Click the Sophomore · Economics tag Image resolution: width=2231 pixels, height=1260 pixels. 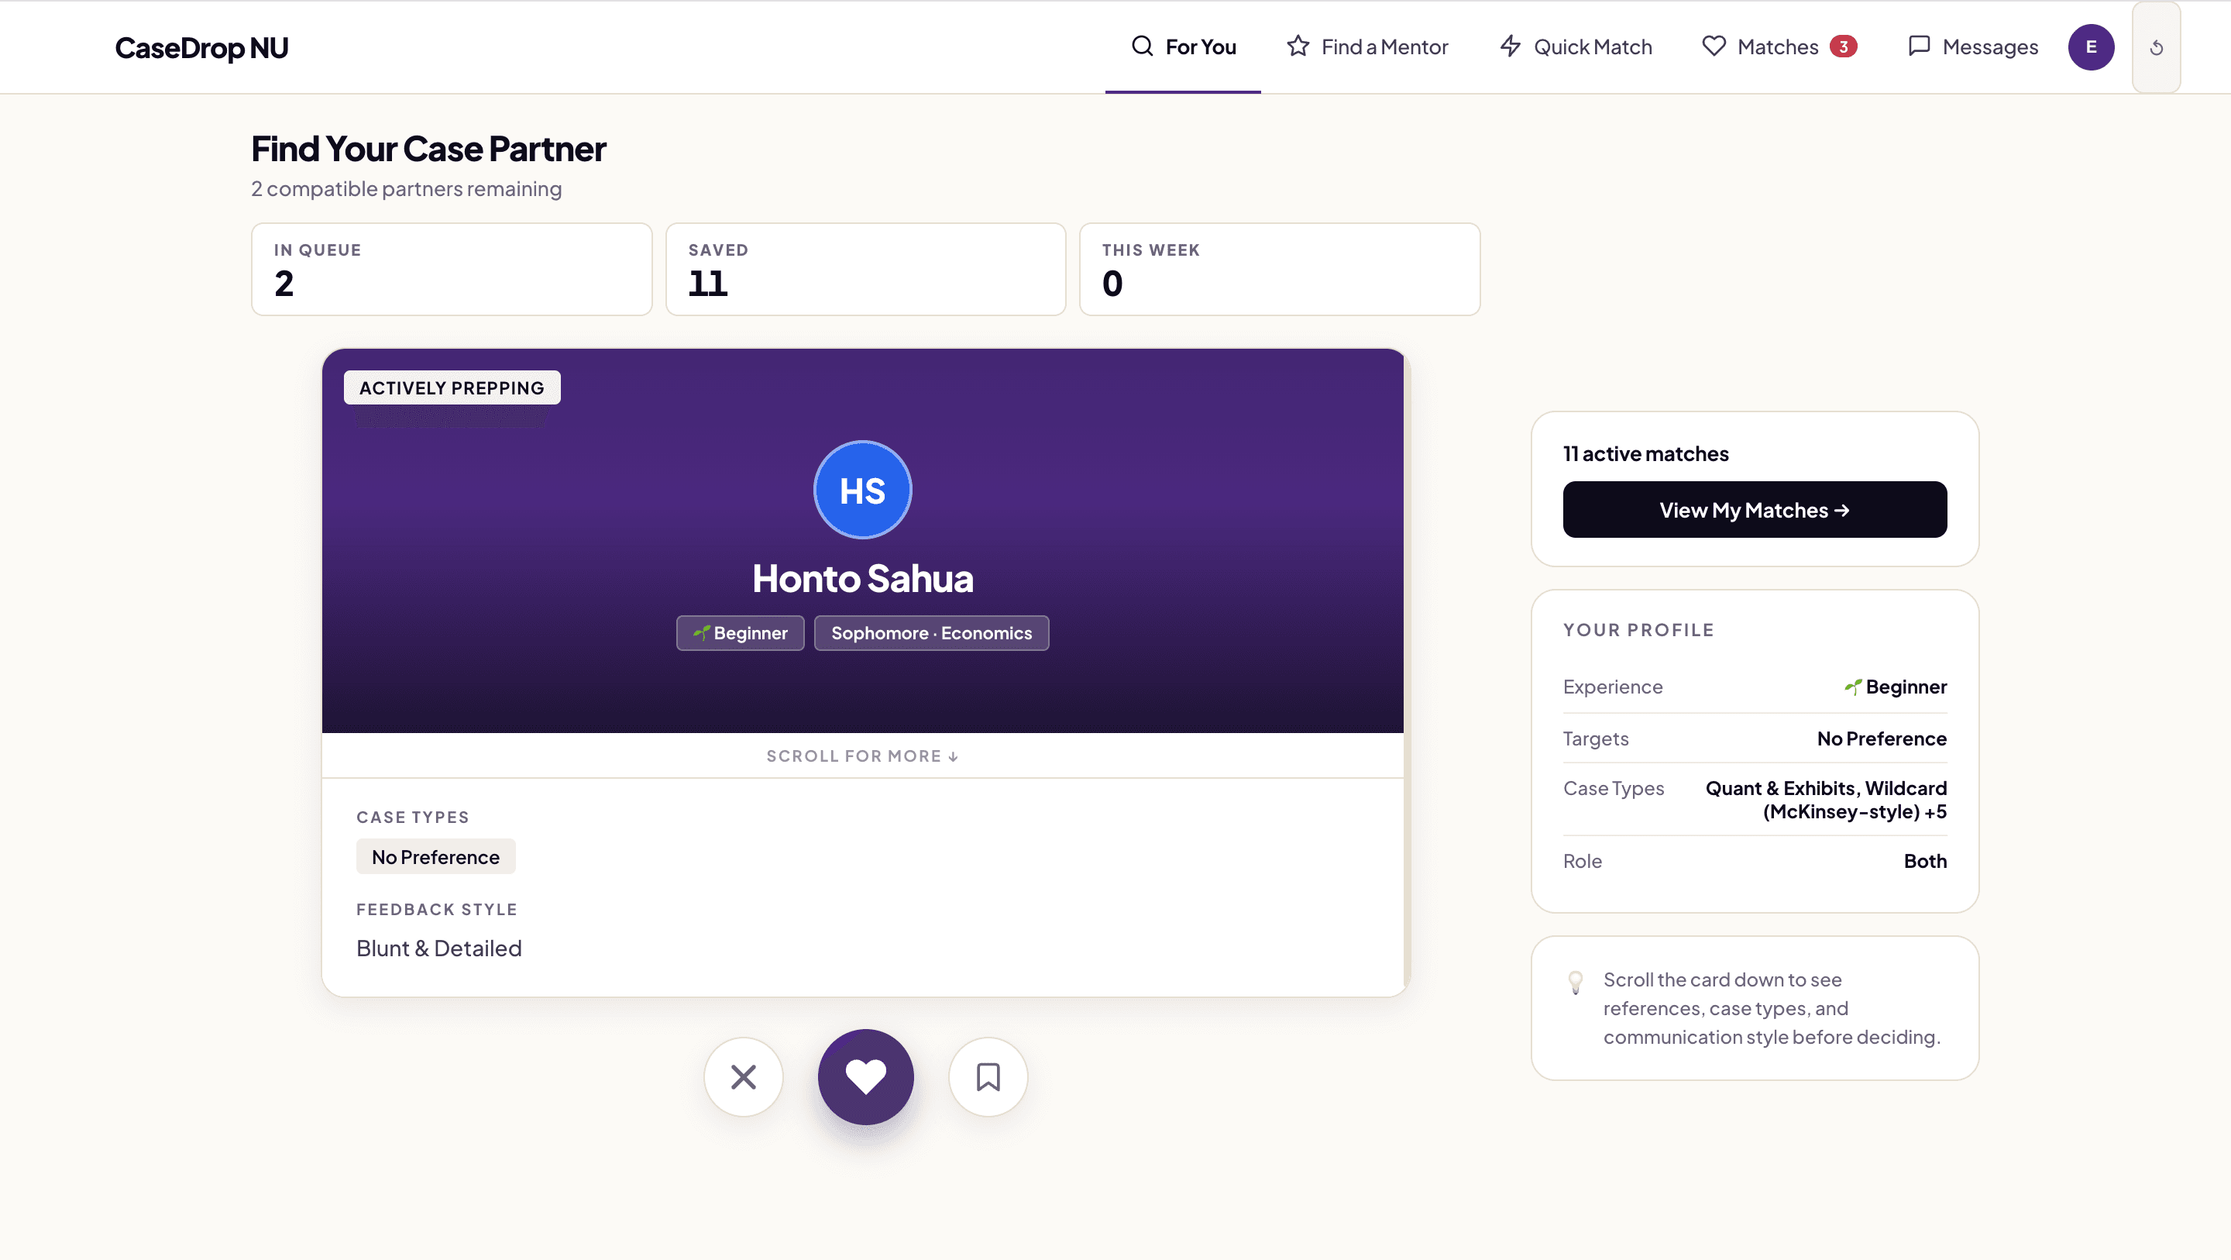point(932,632)
